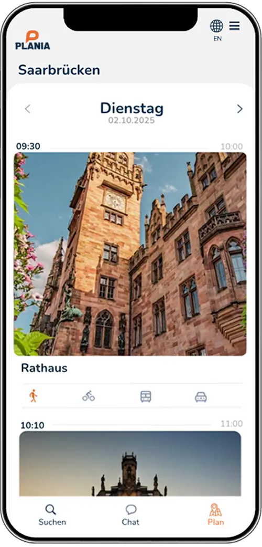
Task: Select the bicycle transport icon
Action: [x=89, y=396]
